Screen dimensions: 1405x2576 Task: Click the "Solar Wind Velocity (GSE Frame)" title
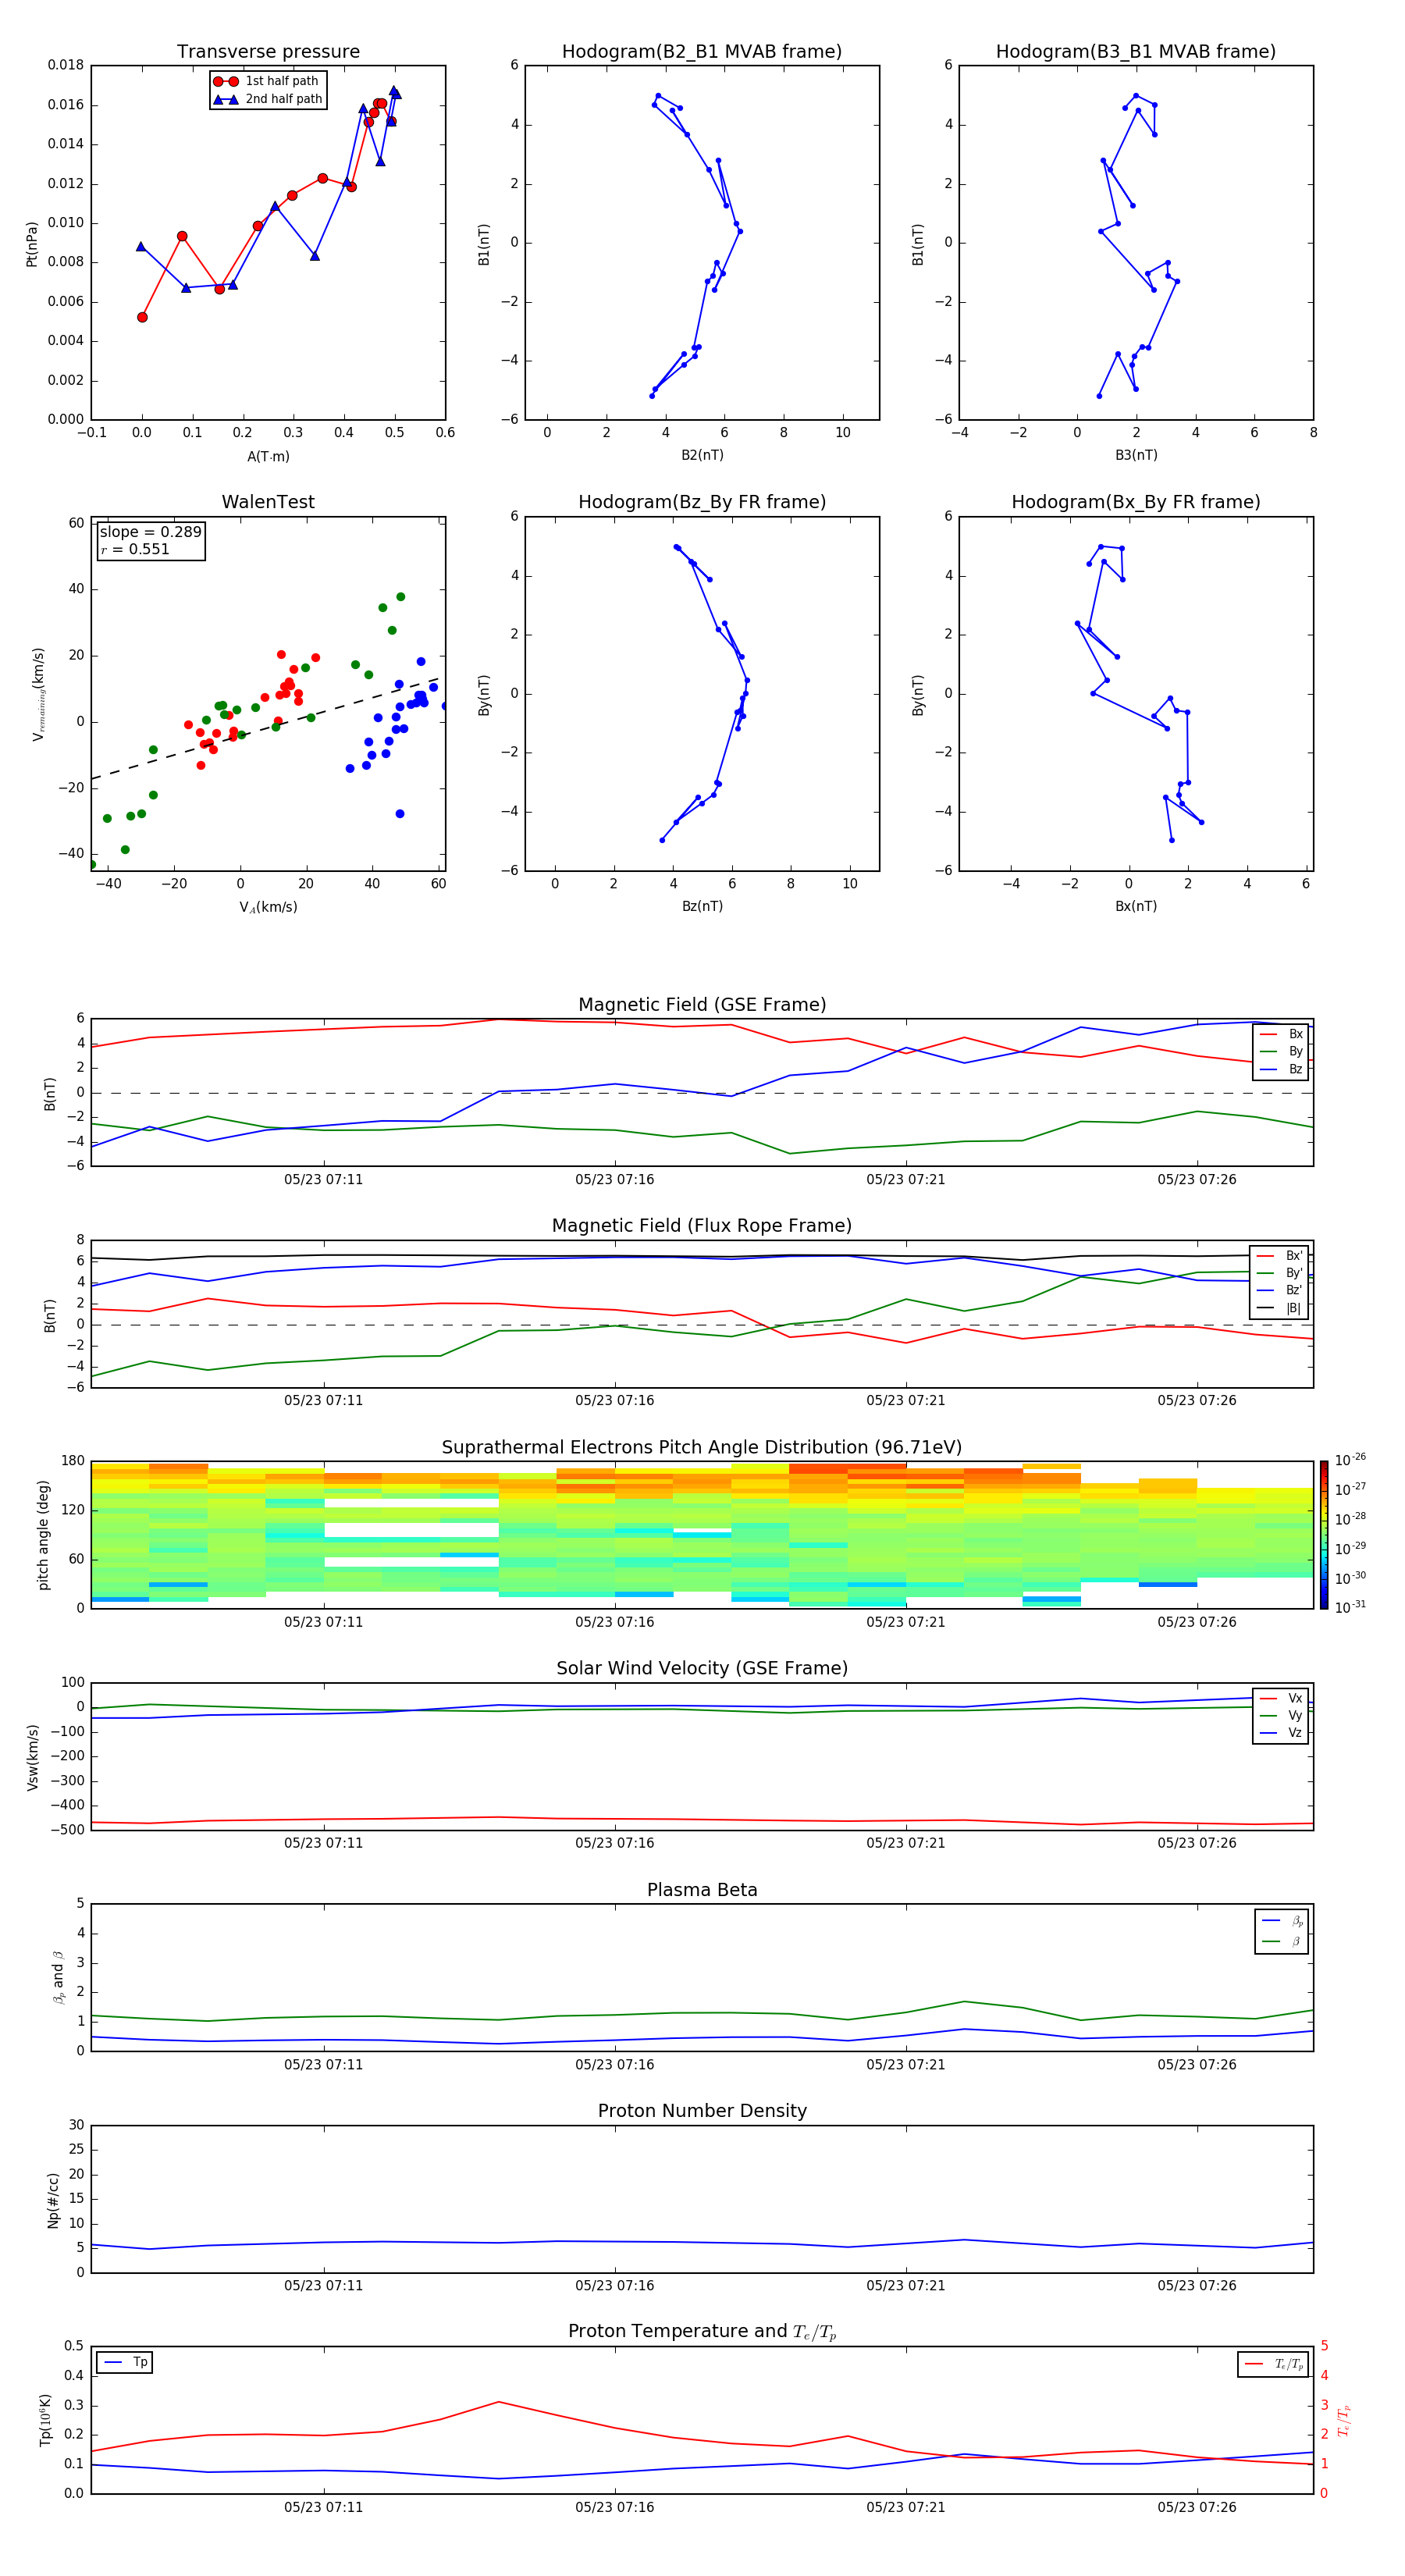point(702,1668)
